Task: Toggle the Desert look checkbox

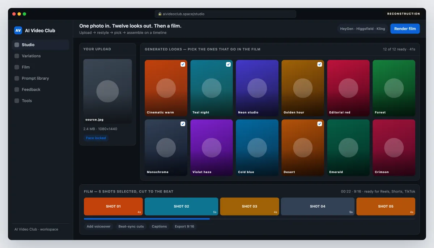Action: 320,124
